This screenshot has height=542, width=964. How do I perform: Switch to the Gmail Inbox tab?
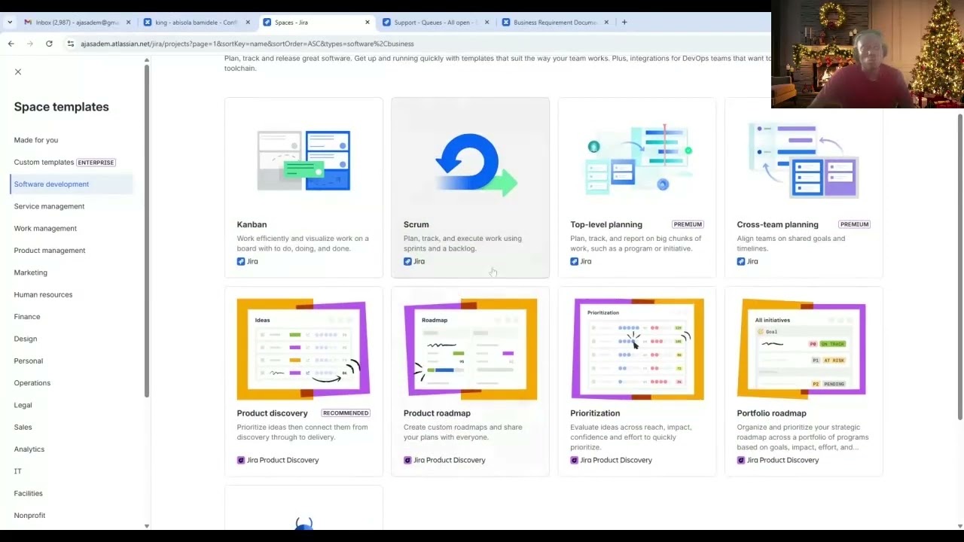tap(77, 23)
